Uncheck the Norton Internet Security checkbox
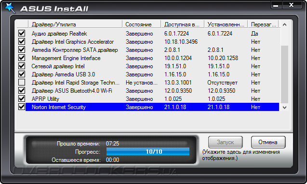 (22, 107)
